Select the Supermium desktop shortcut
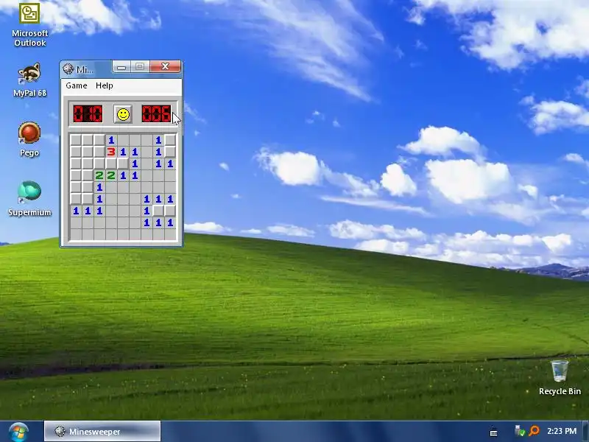Screen dimensions: 589x442 29,199
